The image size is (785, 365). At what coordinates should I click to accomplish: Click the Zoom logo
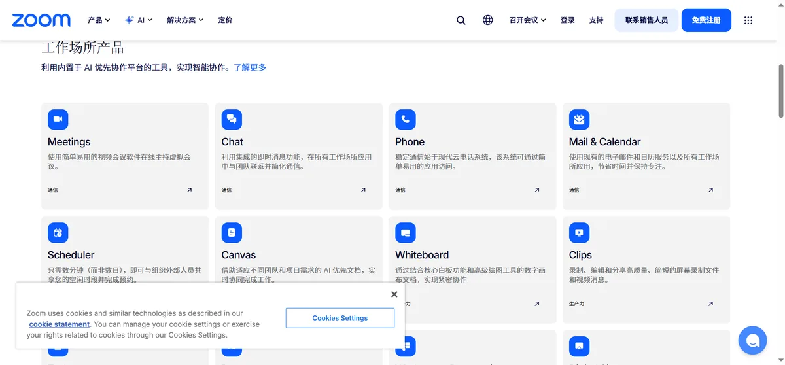41,20
